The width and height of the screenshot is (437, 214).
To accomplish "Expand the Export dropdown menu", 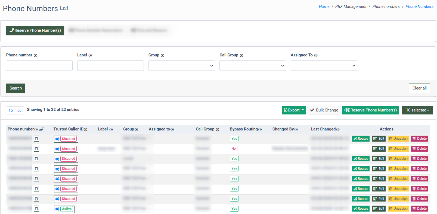I will 294,110.
